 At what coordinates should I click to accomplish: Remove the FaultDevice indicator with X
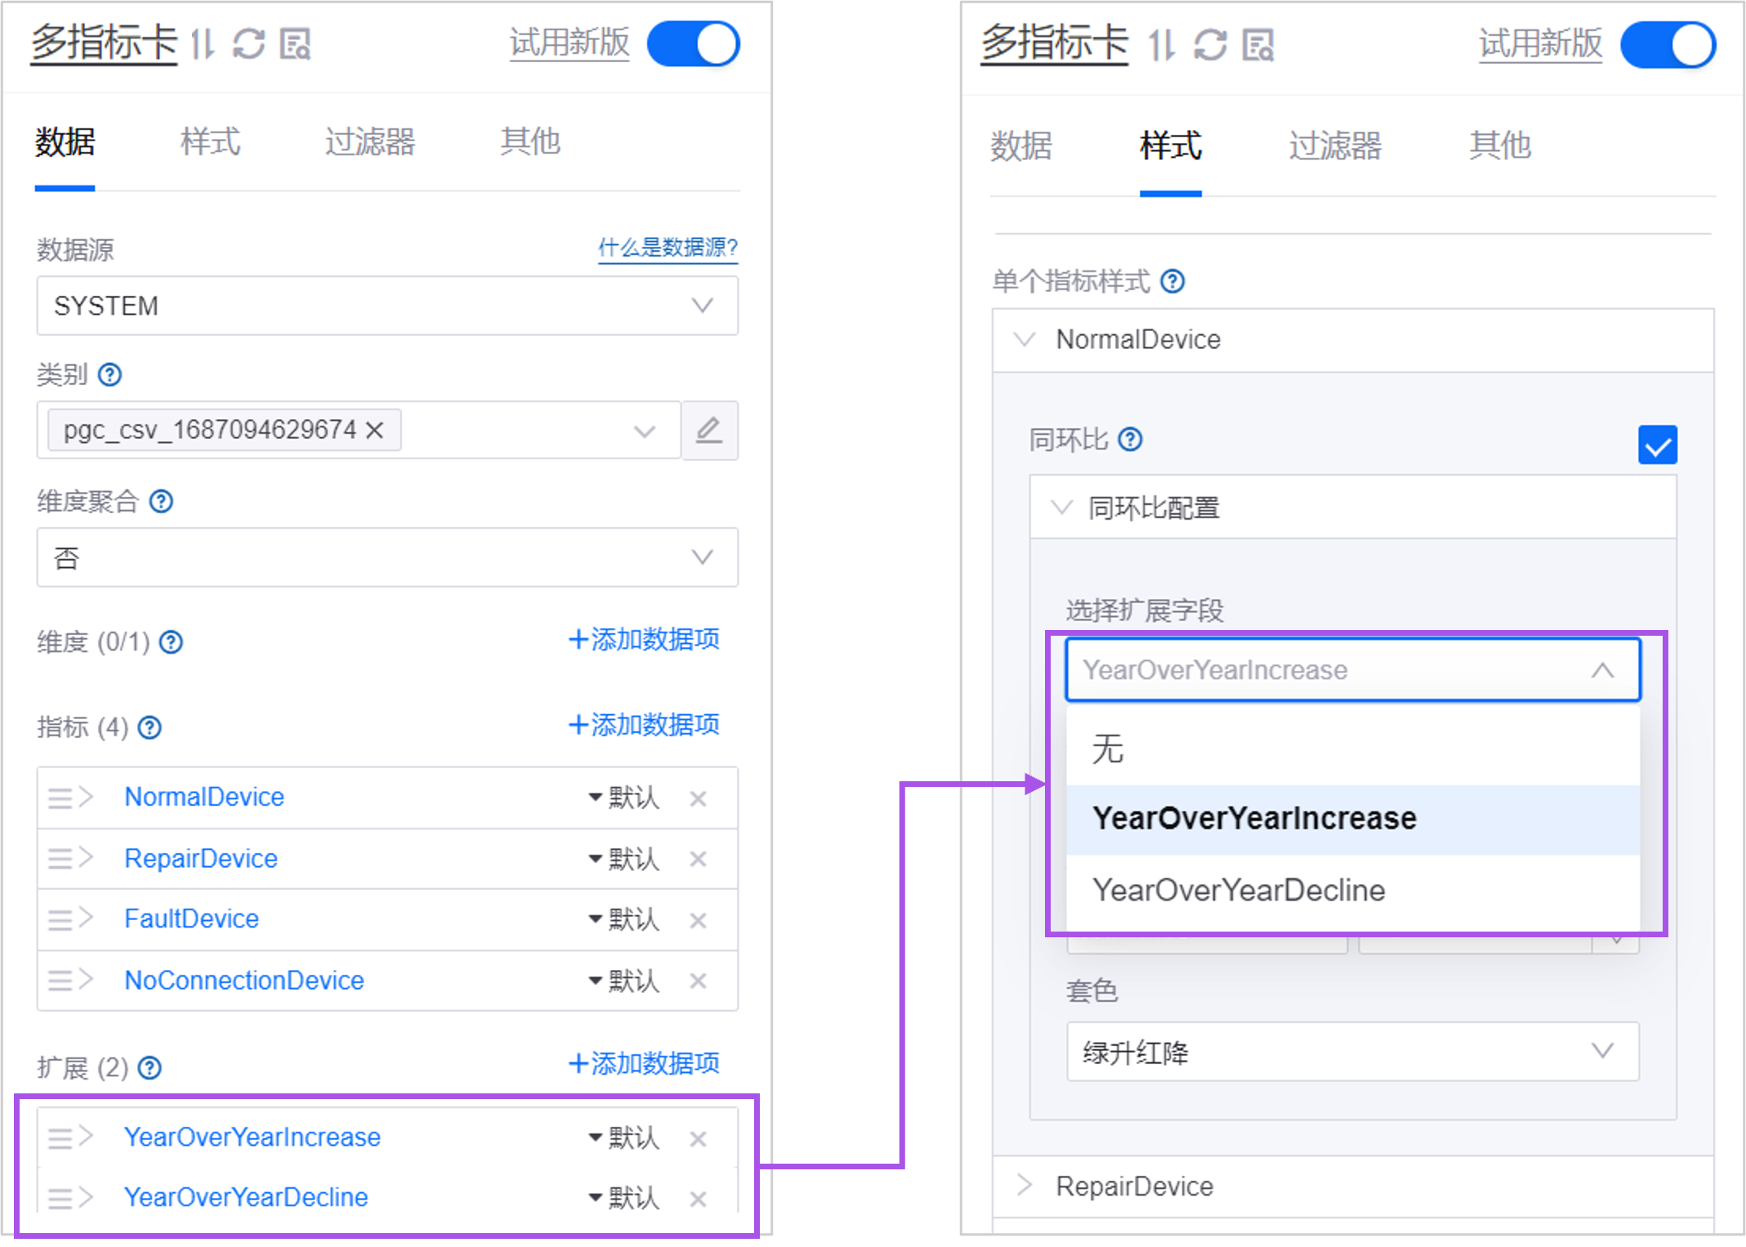[x=698, y=920]
